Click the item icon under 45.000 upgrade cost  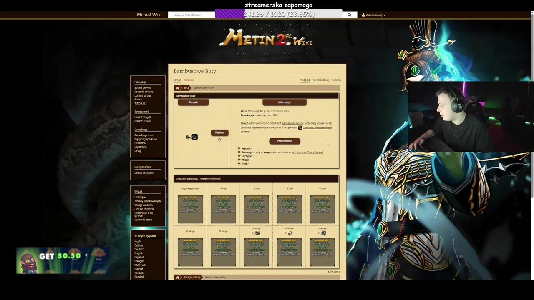pos(290,233)
